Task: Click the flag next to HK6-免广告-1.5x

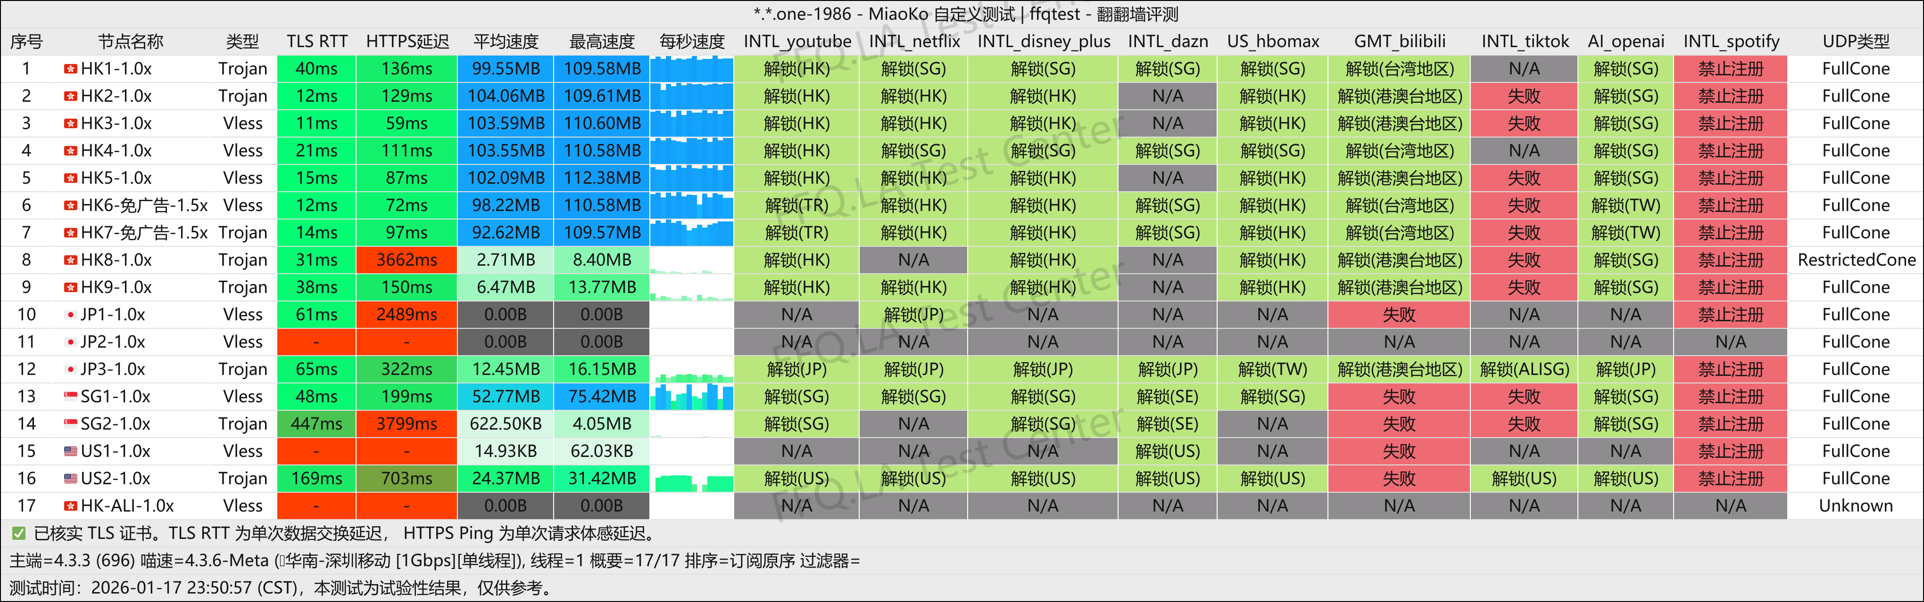Action: pos(70,205)
